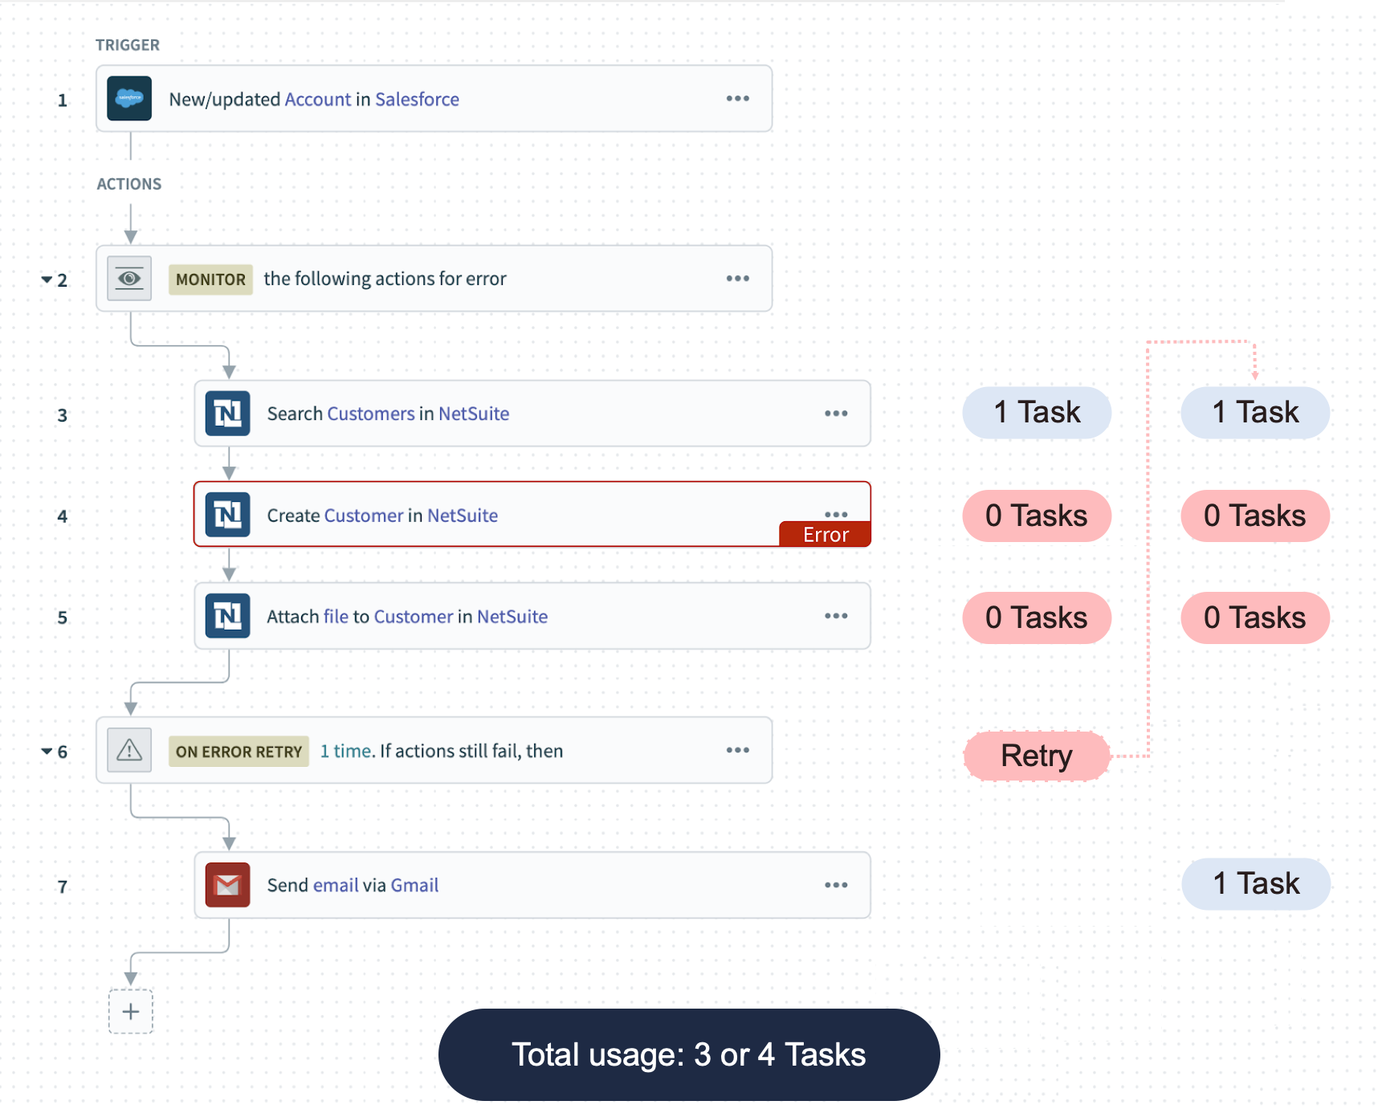Collapse the Monitor block at step 2
This screenshot has width=1378, height=1109.
pyautogui.click(x=47, y=279)
